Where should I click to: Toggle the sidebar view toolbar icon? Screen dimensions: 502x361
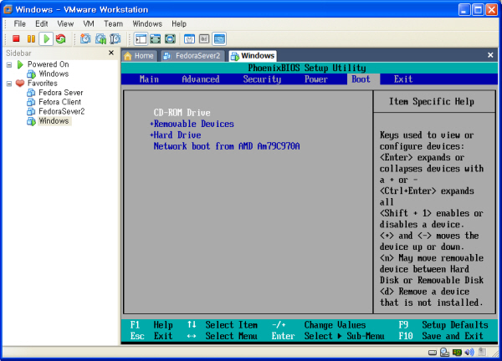point(141,39)
